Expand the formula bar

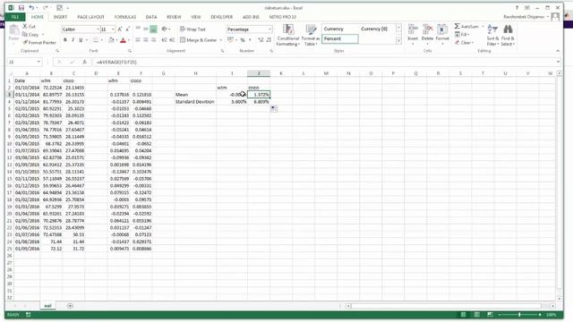click(558, 62)
